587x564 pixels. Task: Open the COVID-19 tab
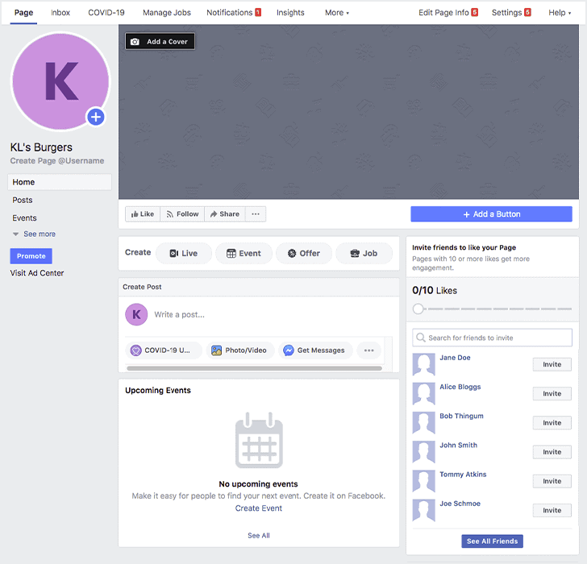[x=106, y=13]
